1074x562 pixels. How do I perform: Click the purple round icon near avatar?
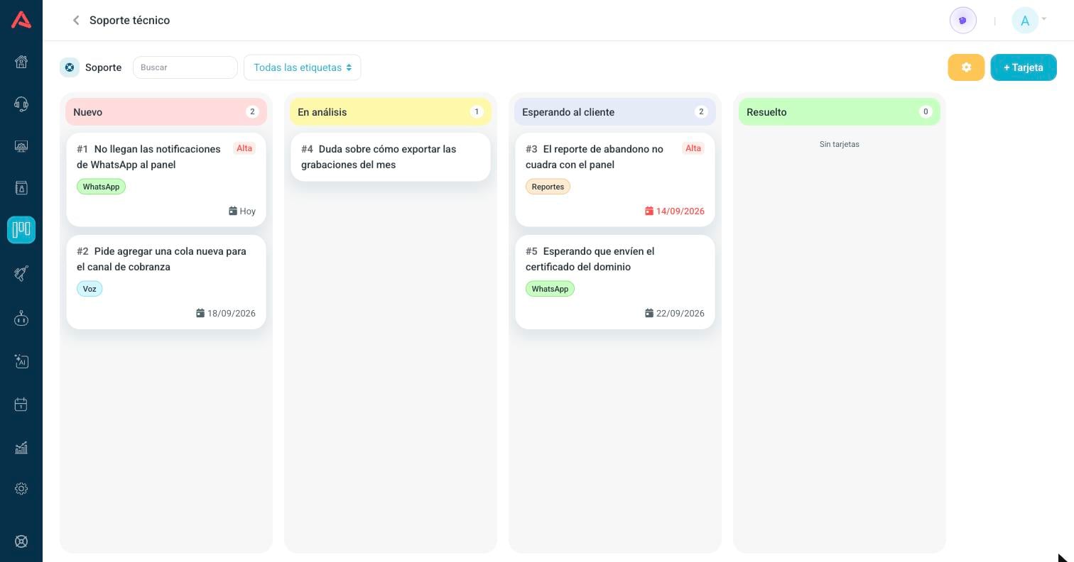(963, 21)
